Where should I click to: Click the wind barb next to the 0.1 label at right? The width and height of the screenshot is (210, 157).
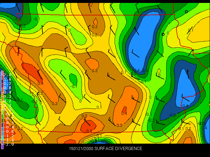[x=191, y=53]
